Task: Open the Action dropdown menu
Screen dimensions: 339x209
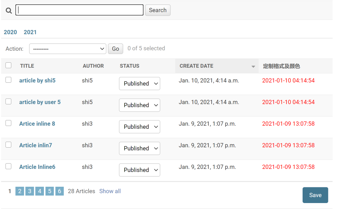Action: [x=67, y=49]
